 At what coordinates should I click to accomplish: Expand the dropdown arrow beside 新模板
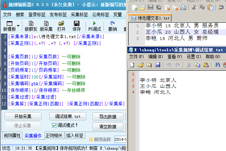(18, 26)
